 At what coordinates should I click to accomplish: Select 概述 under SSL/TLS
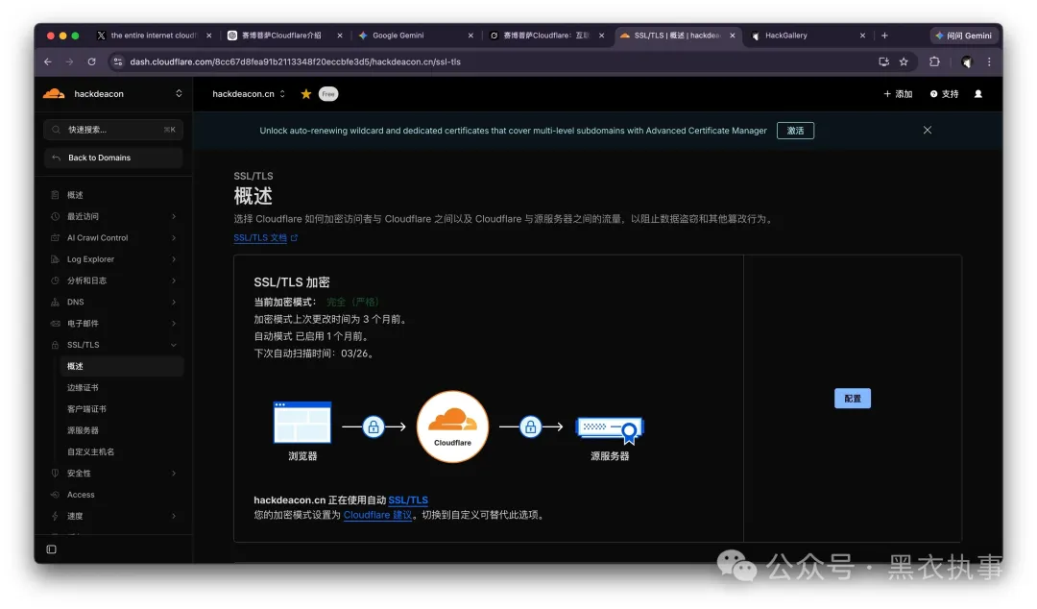pyautogui.click(x=121, y=366)
